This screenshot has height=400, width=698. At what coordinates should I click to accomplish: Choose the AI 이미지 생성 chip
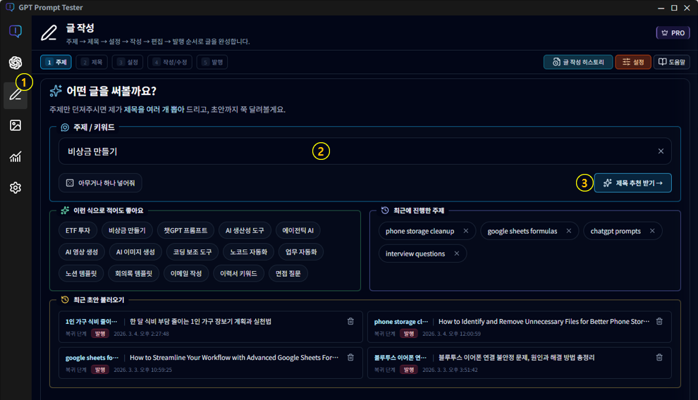pyautogui.click(x=135, y=252)
